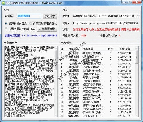Sort by the ID column header
The height and width of the screenshot is (122, 143).
coord(62,49)
